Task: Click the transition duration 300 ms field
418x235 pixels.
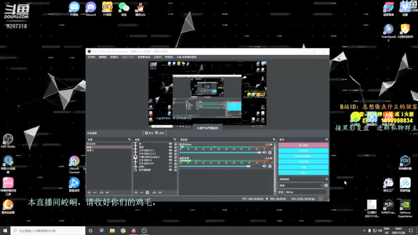Action: [305, 192]
